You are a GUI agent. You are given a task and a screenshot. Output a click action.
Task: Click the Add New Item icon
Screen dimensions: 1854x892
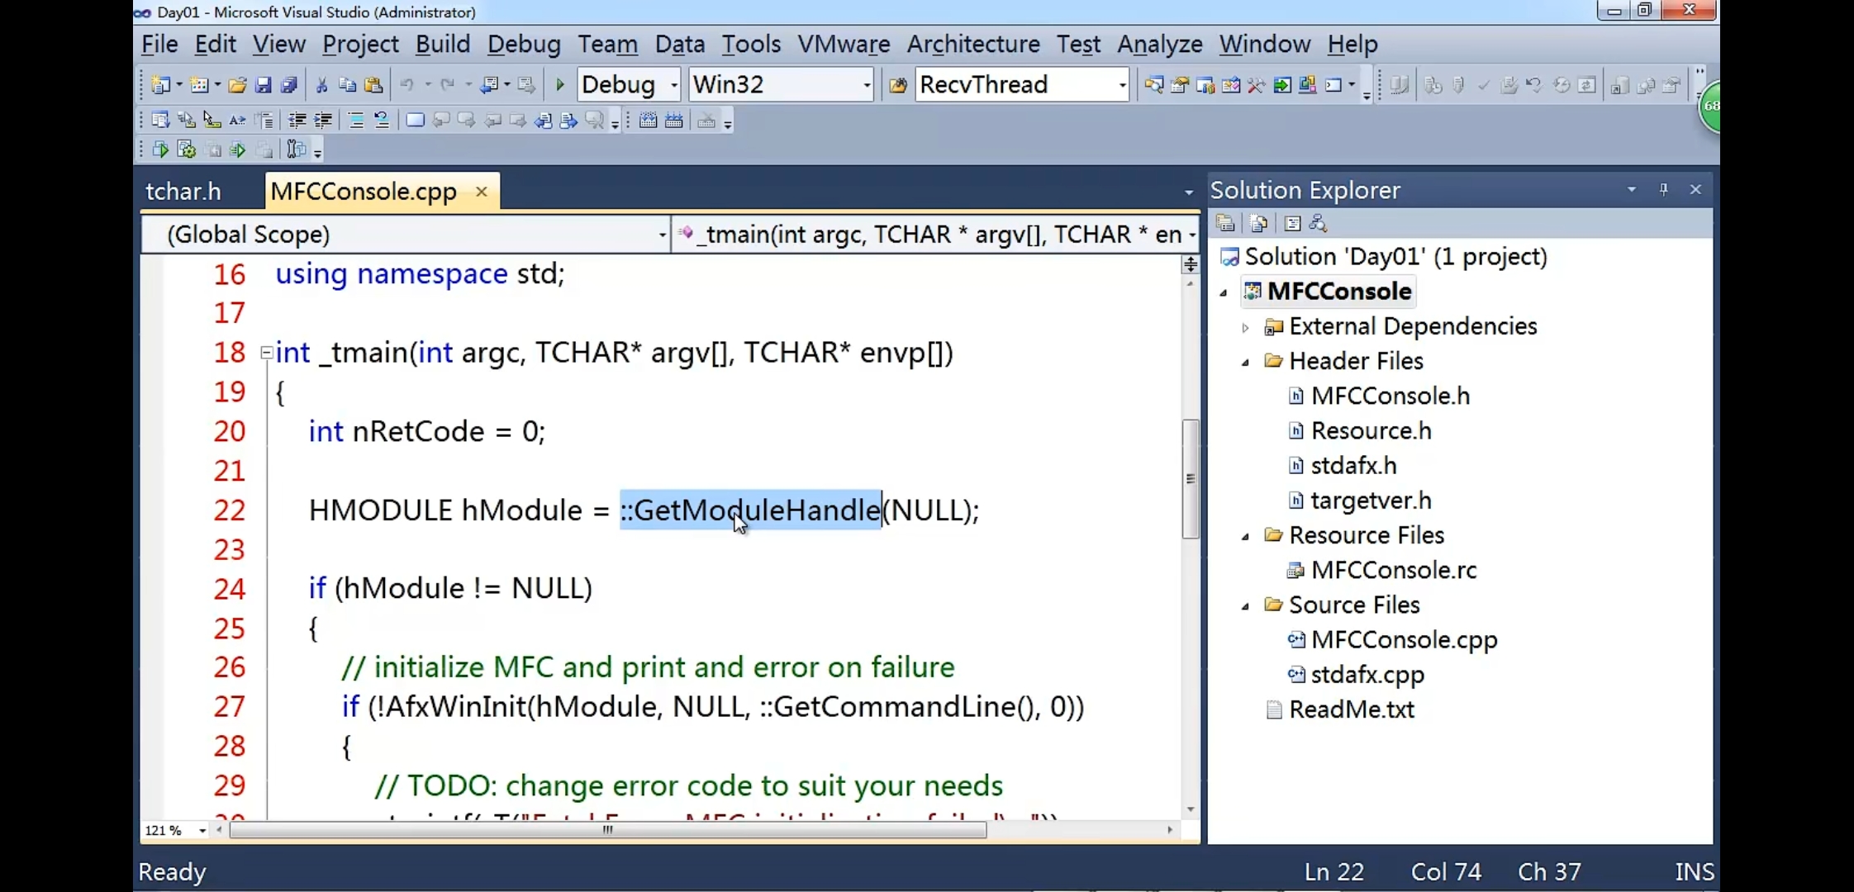[199, 85]
